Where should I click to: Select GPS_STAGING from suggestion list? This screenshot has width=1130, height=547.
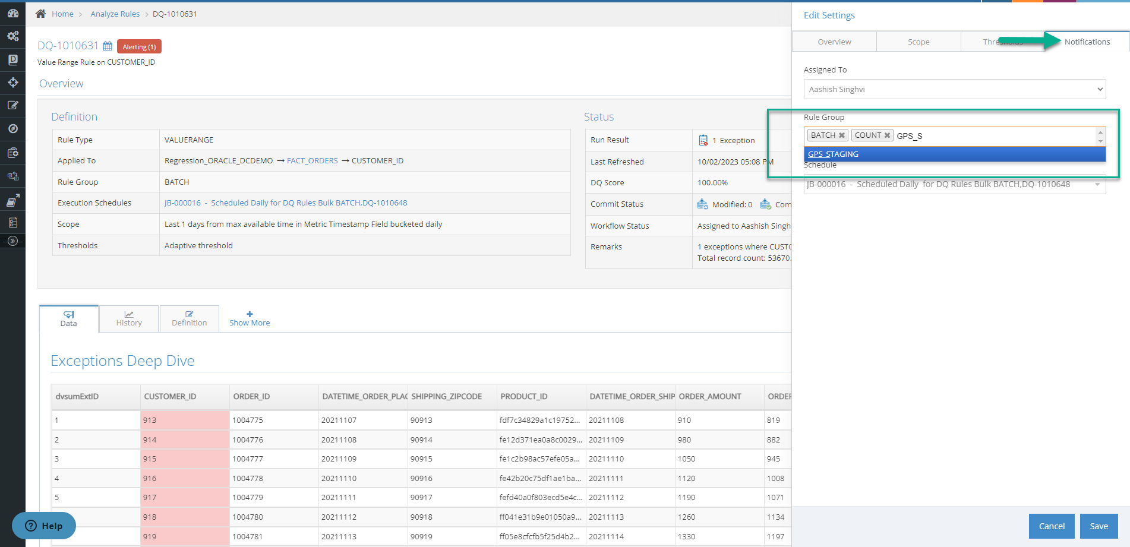click(x=955, y=154)
